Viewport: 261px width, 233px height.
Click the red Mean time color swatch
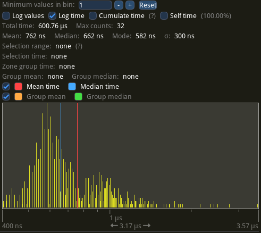coord(19,87)
